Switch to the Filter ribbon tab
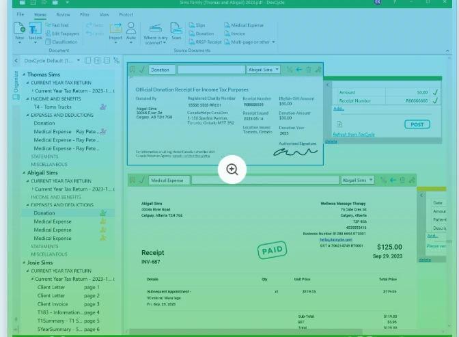 point(85,14)
